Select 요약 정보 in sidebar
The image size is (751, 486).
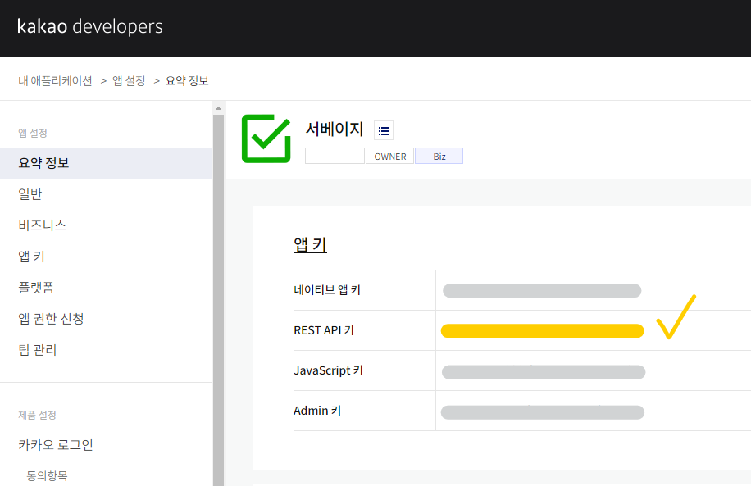(x=106, y=163)
